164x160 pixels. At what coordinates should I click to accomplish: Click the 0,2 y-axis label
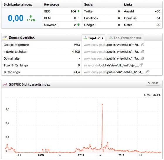7,123
